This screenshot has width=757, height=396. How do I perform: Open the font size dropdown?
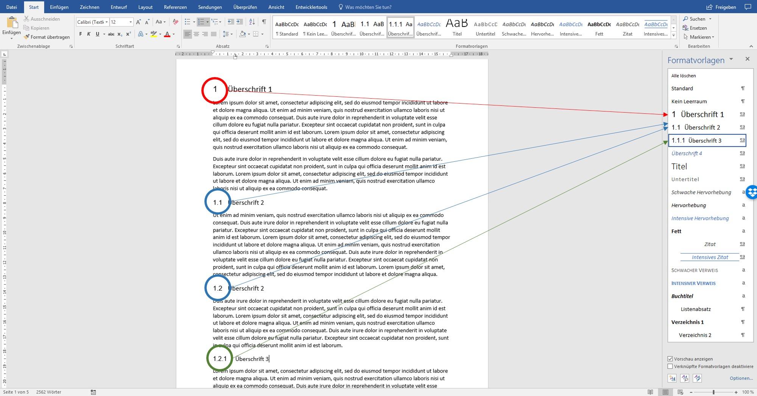click(131, 22)
